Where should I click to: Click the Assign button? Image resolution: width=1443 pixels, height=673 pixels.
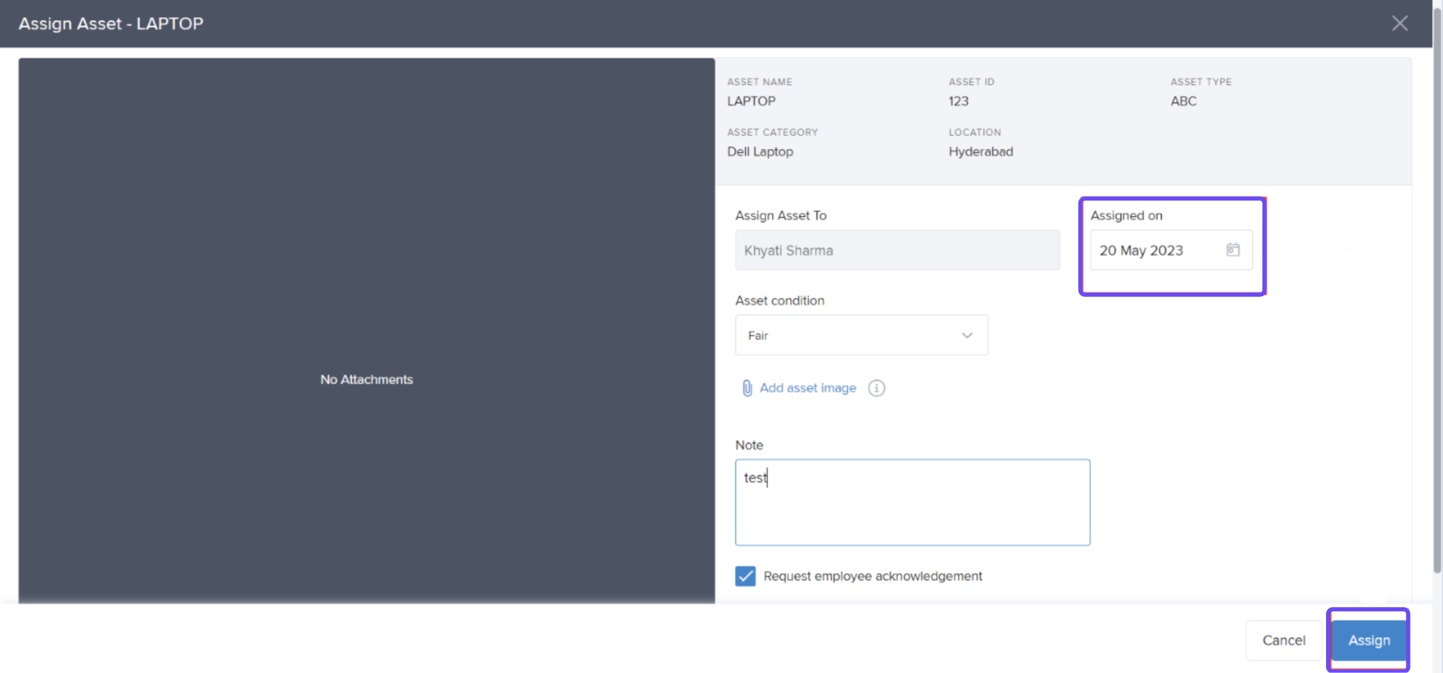[1368, 640]
